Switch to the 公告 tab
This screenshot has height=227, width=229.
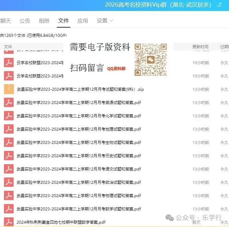25,21
